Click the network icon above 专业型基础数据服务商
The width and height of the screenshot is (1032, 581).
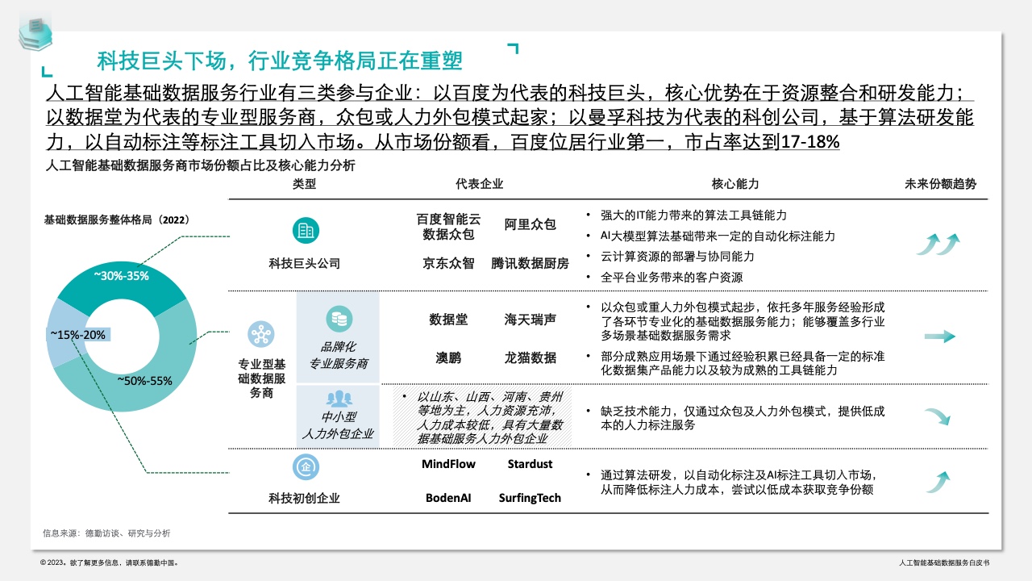(x=260, y=333)
